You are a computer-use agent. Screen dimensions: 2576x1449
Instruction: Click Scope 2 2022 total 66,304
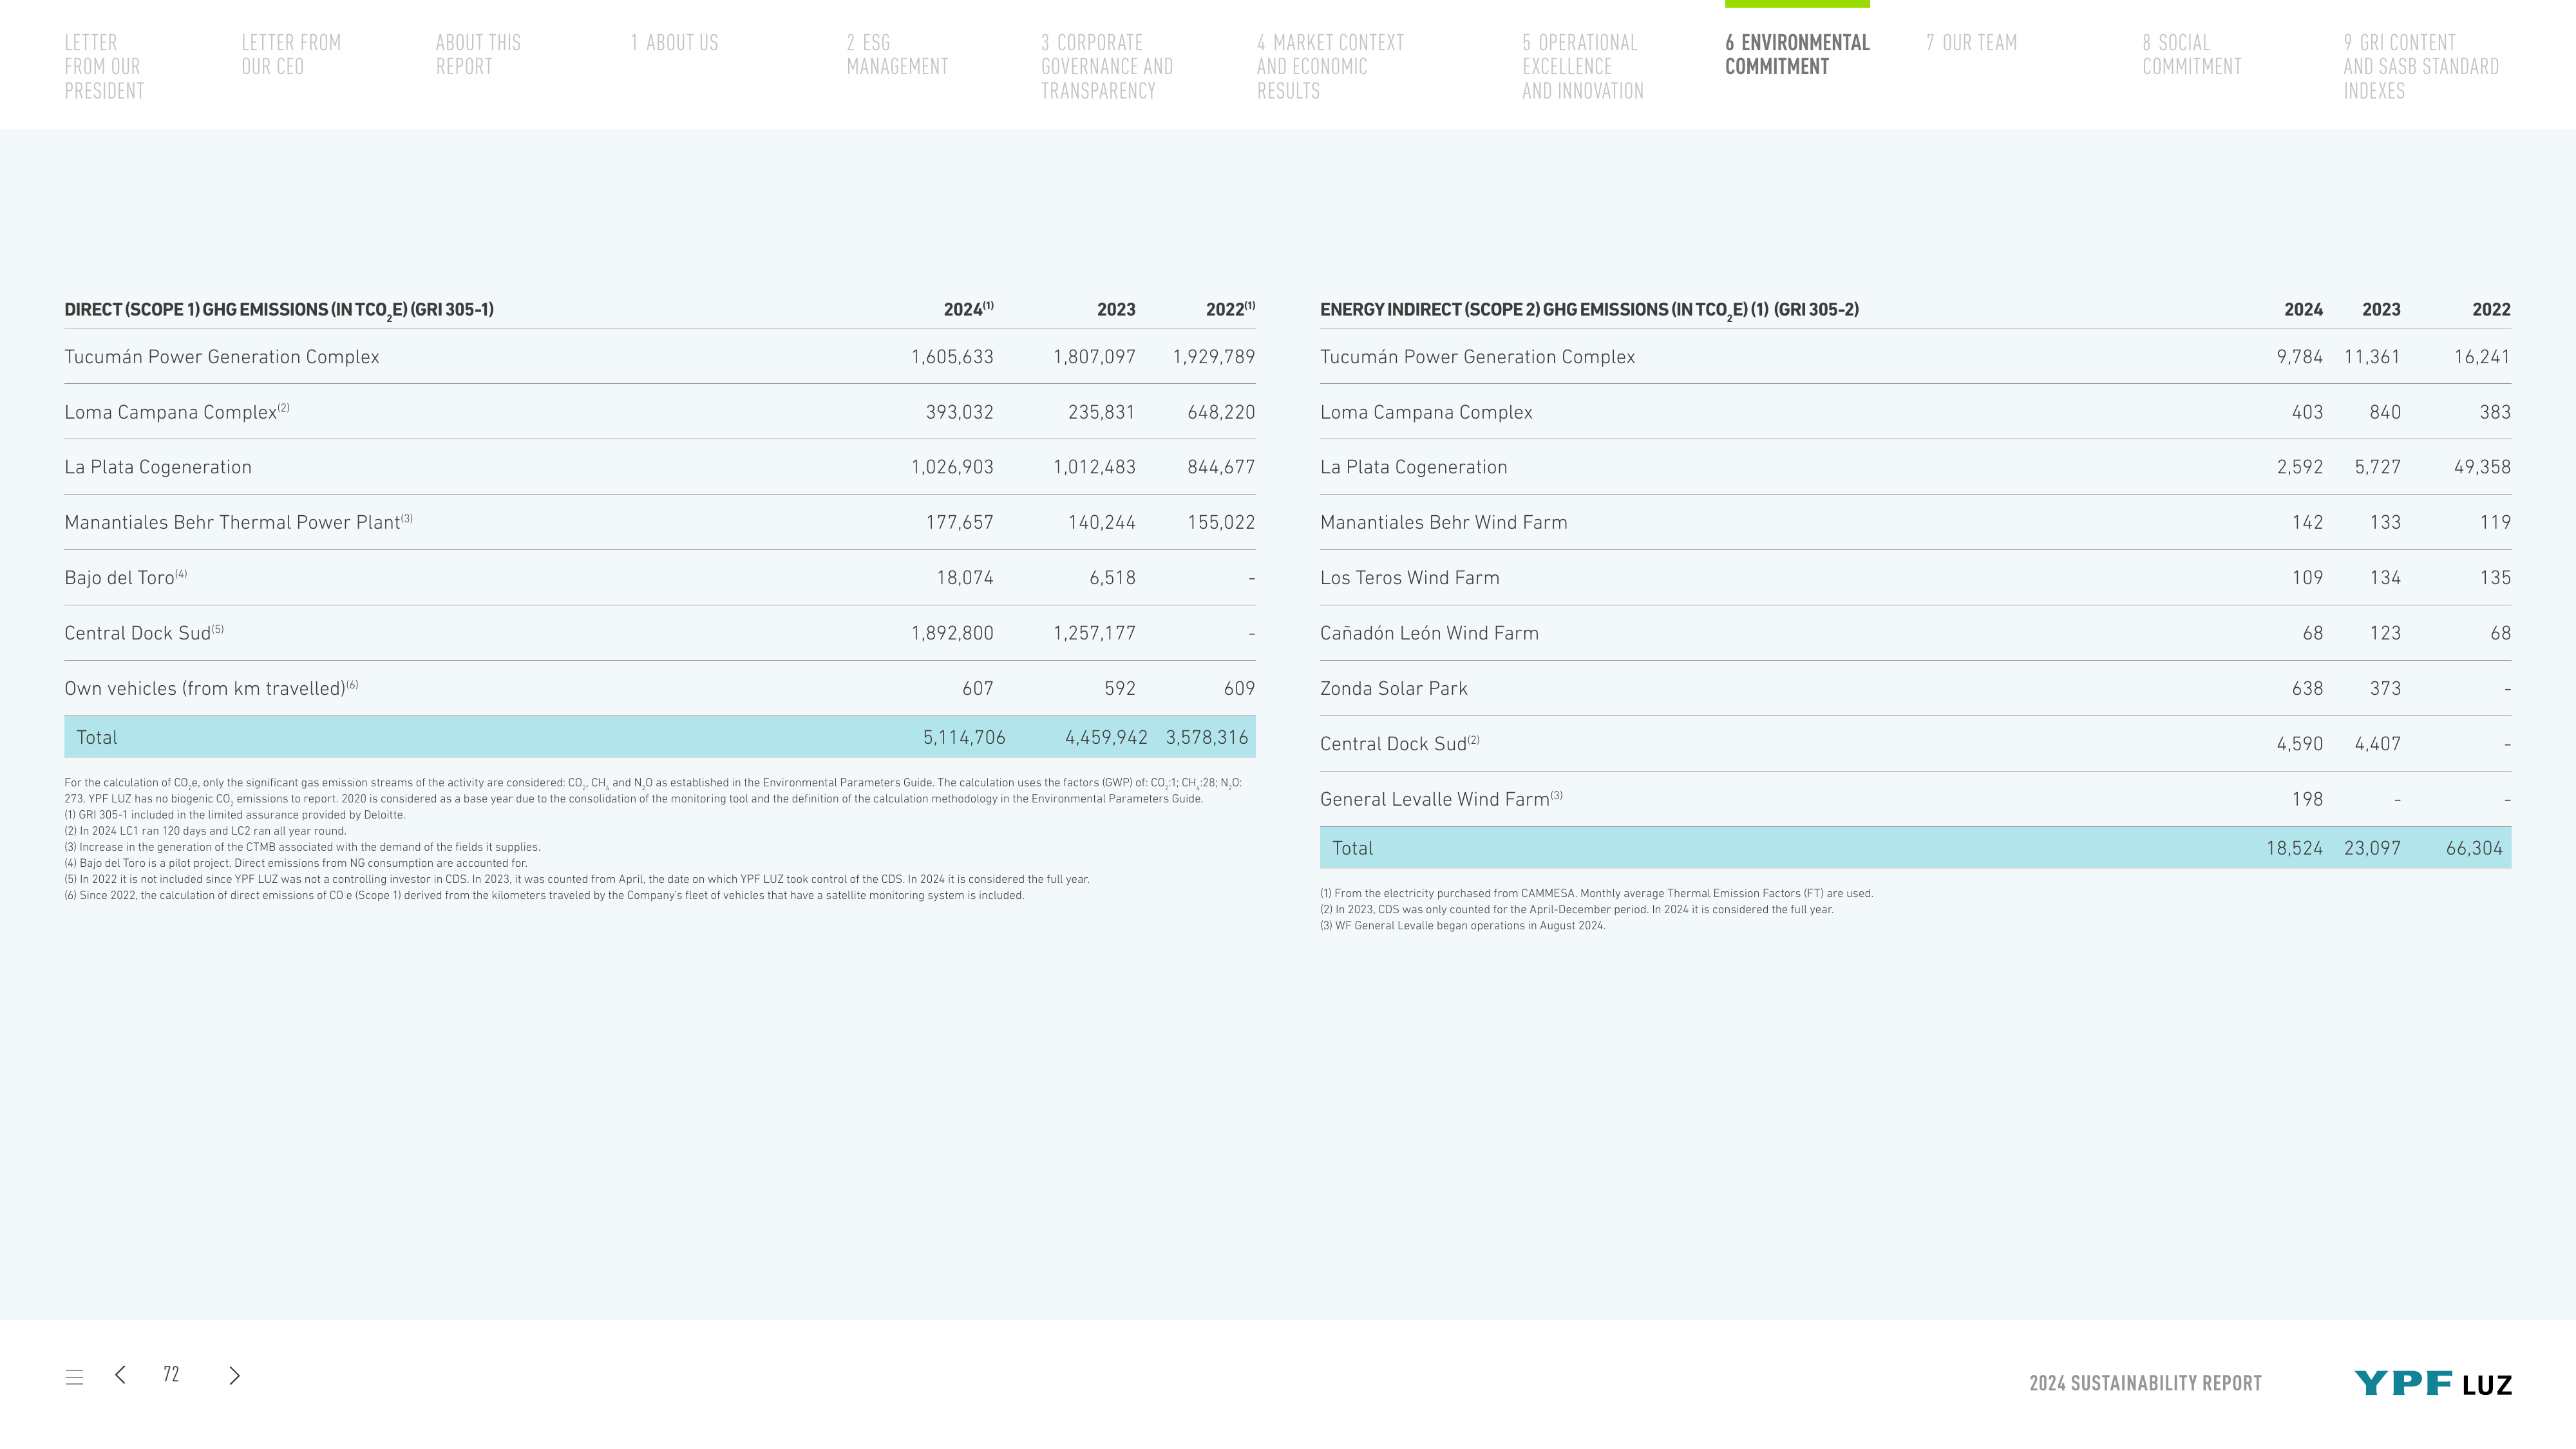tap(2474, 848)
